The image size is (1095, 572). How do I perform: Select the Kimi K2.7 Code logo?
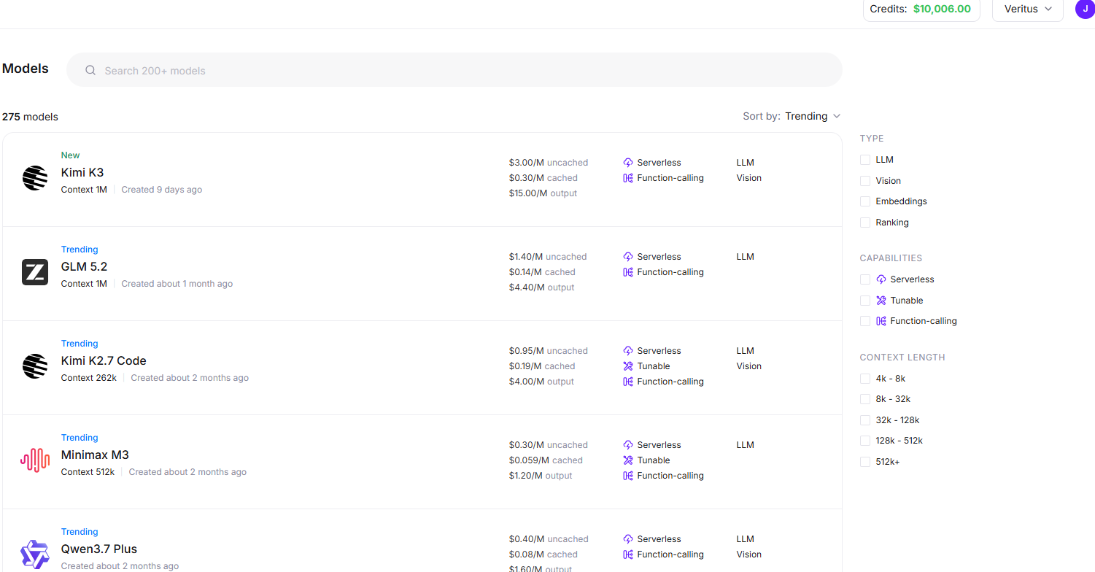pyautogui.click(x=35, y=366)
